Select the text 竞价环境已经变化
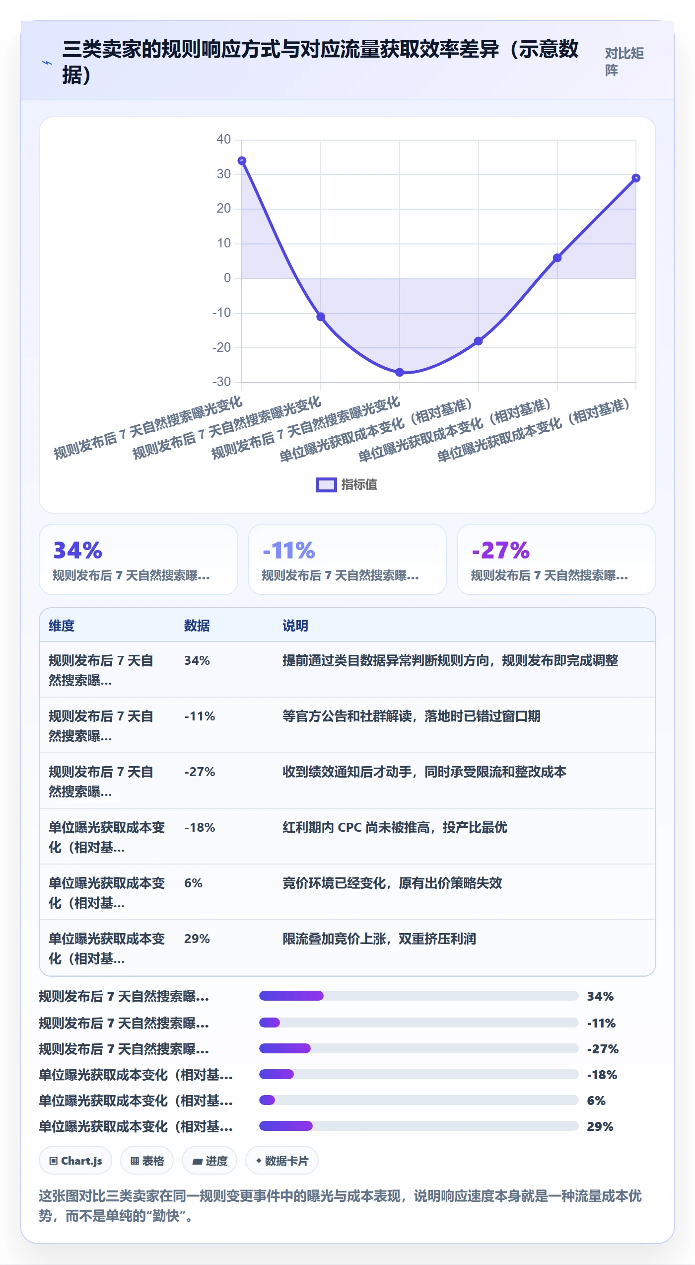The image size is (695, 1265). point(334,883)
